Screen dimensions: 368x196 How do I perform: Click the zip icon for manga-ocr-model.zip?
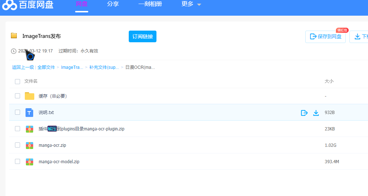(29, 162)
